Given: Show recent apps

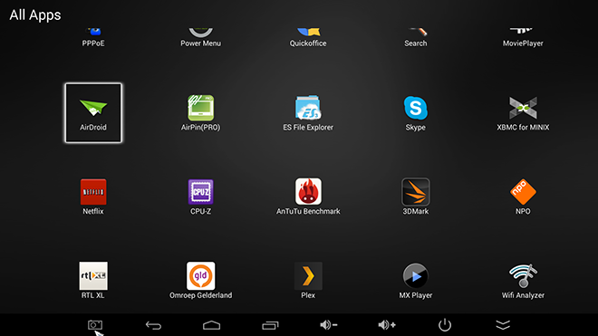Looking at the screenshot, I should click(x=270, y=325).
